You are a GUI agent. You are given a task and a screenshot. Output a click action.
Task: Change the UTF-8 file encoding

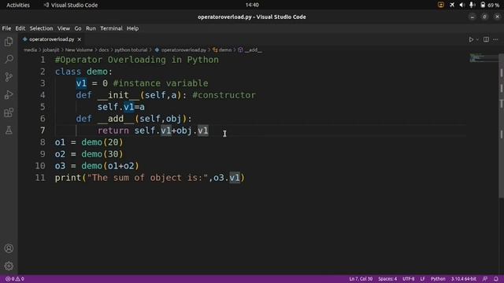click(x=409, y=279)
